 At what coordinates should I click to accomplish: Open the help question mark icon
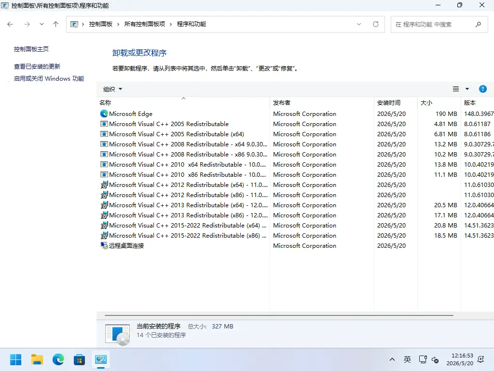(x=482, y=89)
